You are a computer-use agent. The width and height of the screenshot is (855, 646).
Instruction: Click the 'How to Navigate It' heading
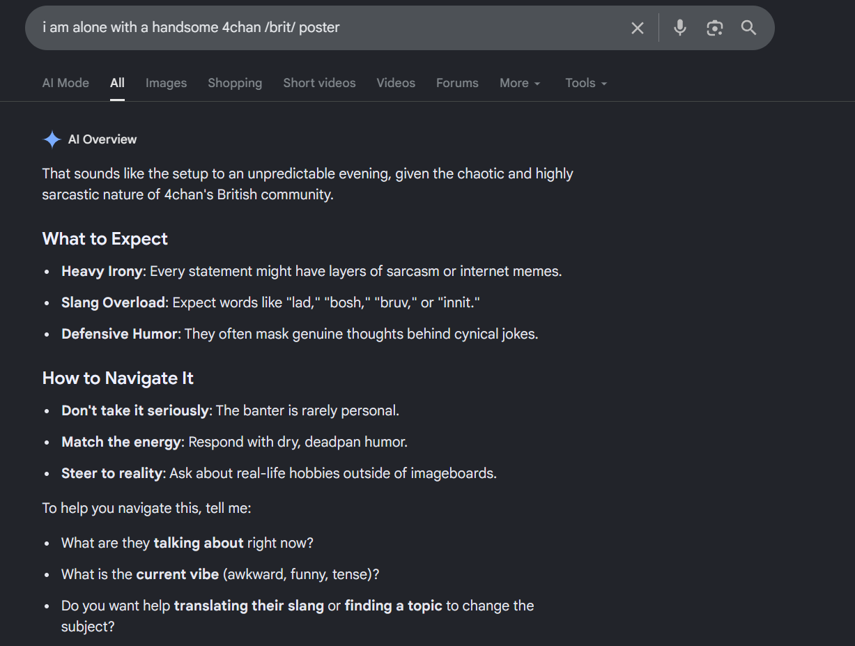pos(118,378)
